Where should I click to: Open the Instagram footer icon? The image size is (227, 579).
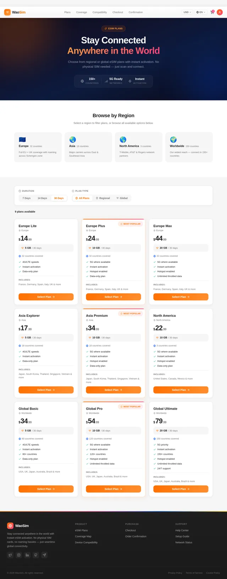(19, 555)
